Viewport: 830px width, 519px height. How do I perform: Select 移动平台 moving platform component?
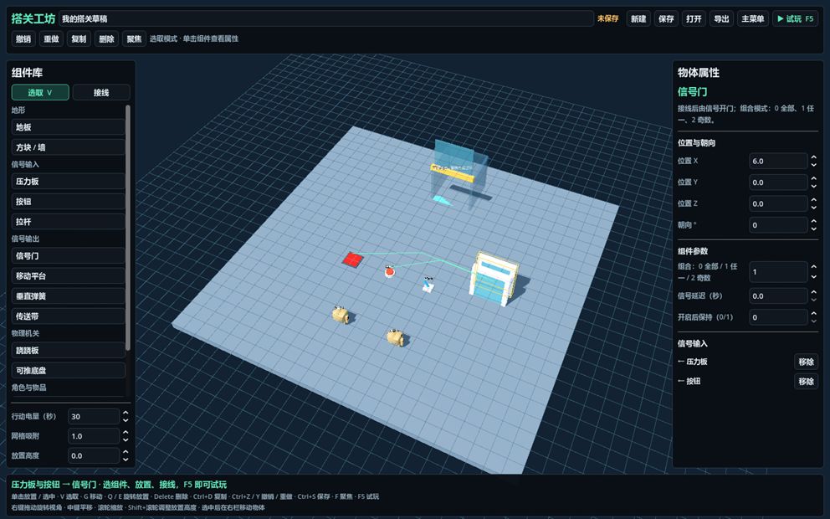pyautogui.click(x=69, y=276)
